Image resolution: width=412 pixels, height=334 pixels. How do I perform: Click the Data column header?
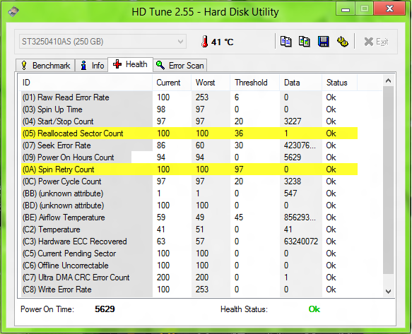301,83
